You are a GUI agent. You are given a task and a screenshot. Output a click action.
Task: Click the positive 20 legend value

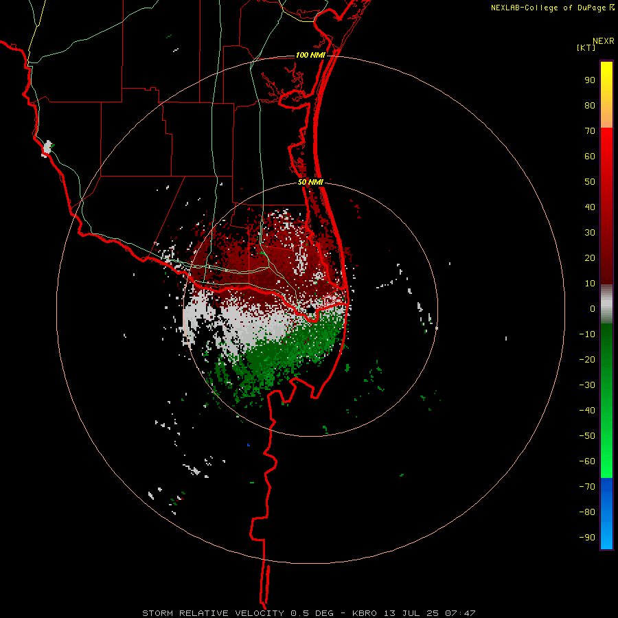[x=590, y=257]
